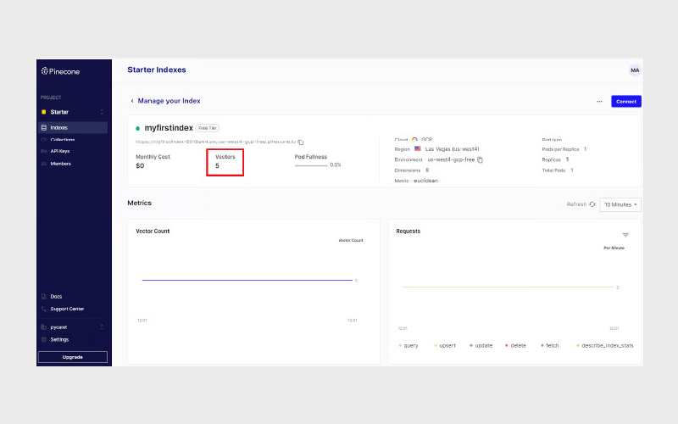Open Docs link in sidebar
The image size is (678, 424).
click(56, 296)
